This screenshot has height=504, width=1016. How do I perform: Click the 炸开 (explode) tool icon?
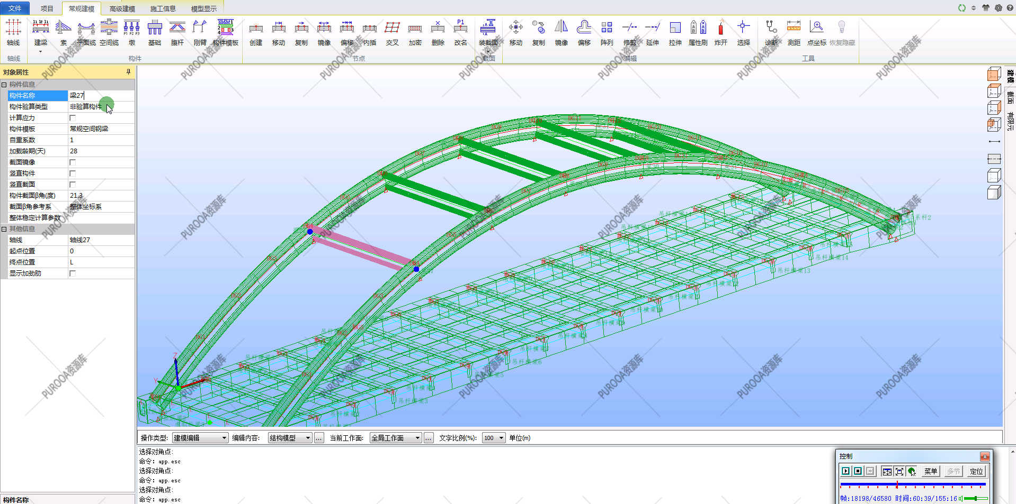720,32
